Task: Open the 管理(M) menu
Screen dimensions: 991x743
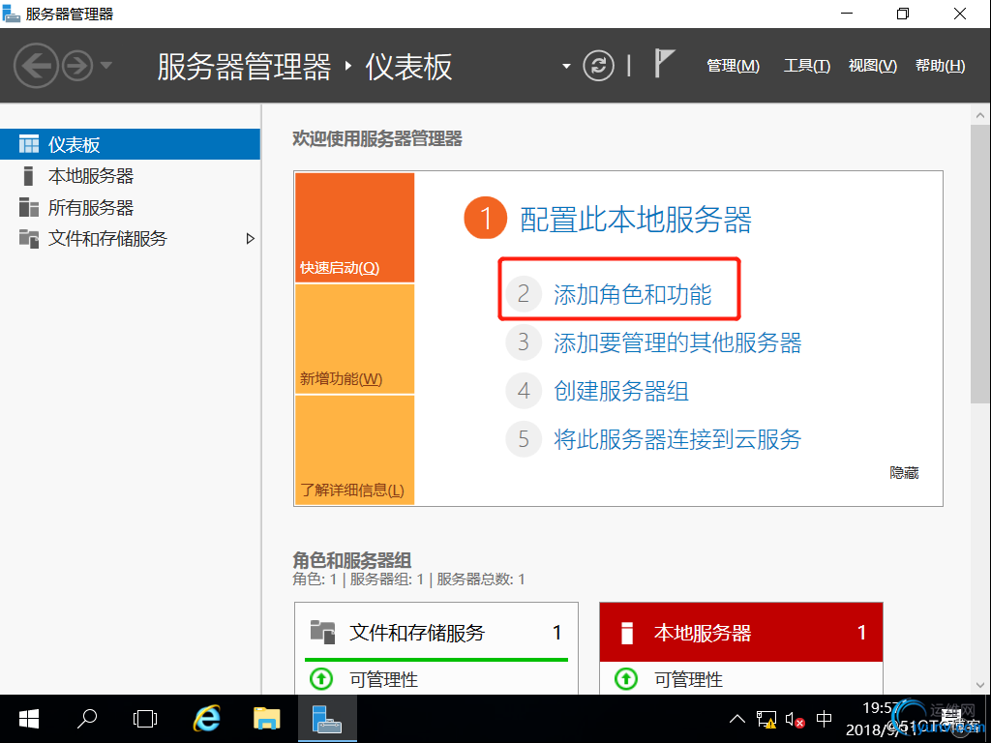Action: tap(733, 66)
